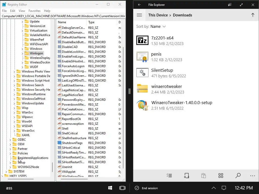
Task: Open the Edit menu in Registry Editor
Action: pyautogui.click(x=13, y=11)
